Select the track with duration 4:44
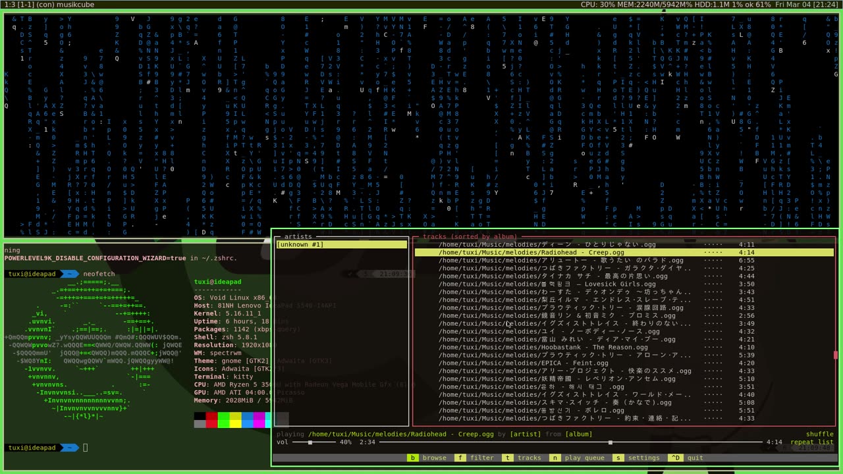Image resolution: width=843 pixels, height=474 pixels. coord(624,276)
